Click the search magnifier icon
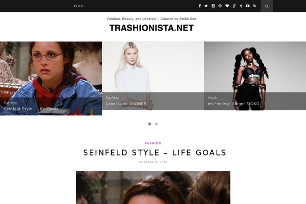Viewport: 306px width, 204px height. 267,6
